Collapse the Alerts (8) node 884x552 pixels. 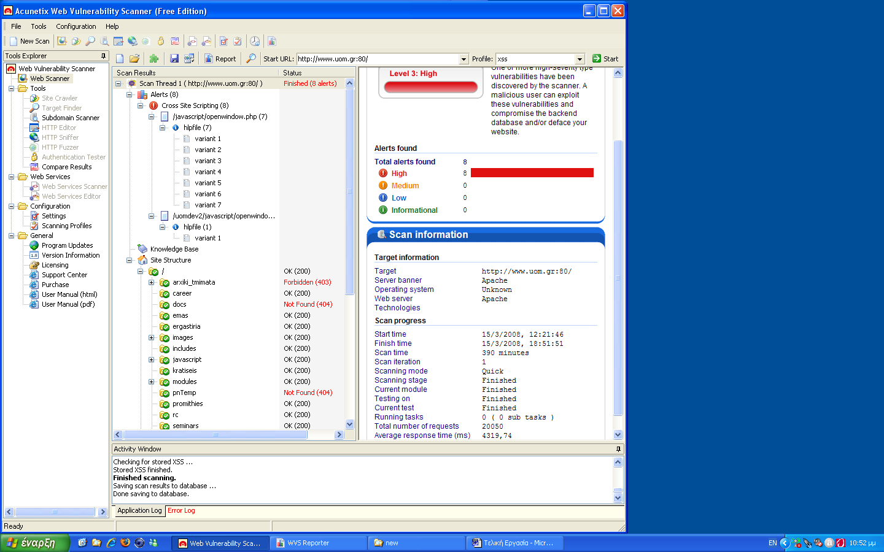point(129,94)
